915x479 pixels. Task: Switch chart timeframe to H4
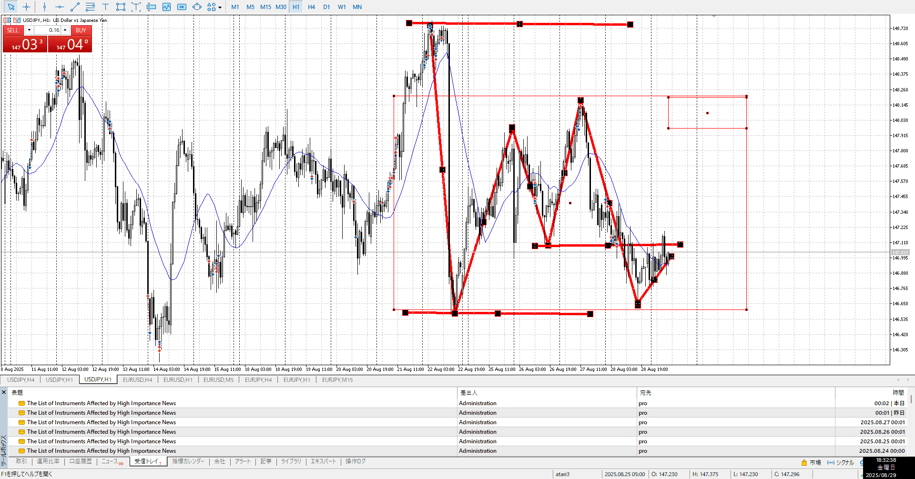[311, 7]
